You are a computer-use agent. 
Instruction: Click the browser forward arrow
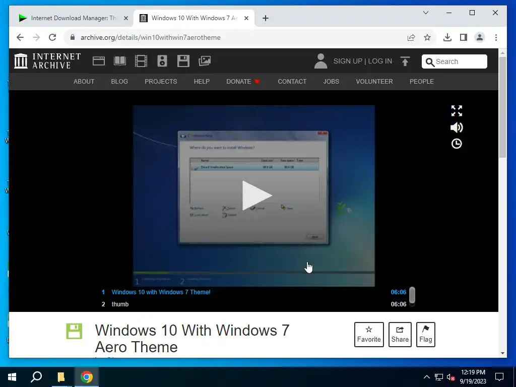click(x=36, y=37)
